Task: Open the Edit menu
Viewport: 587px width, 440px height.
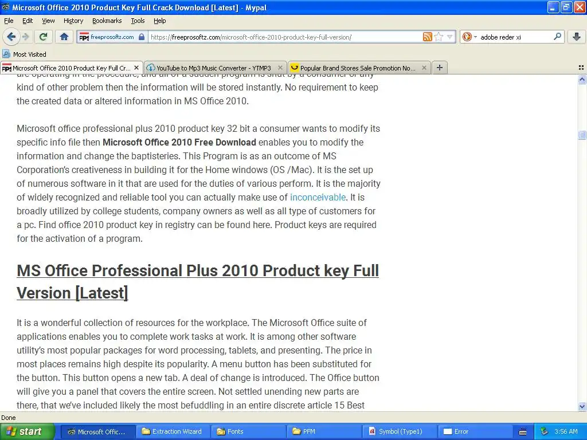Action: click(28, 21)
